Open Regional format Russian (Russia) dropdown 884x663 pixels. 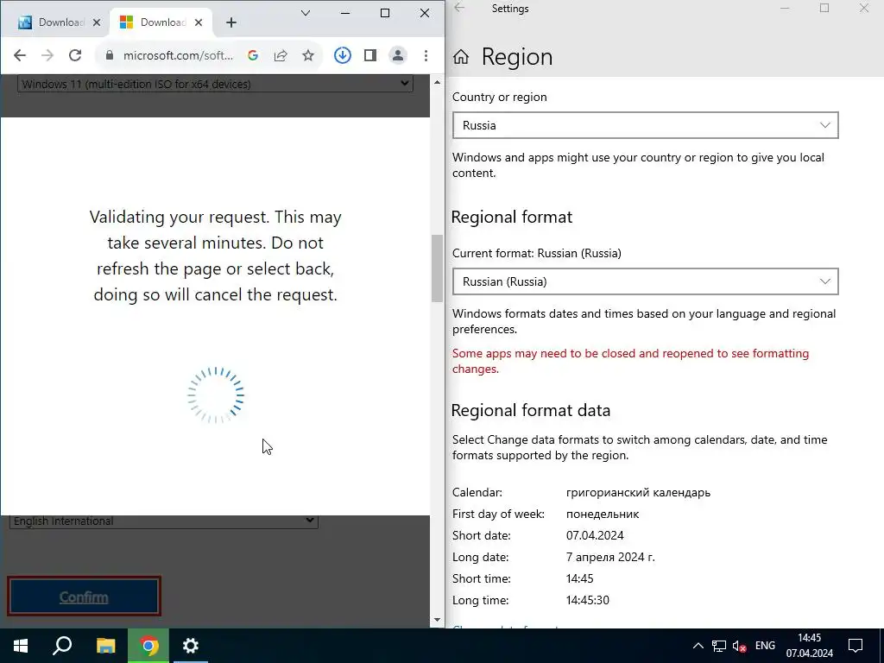click(x=645, y=281)
